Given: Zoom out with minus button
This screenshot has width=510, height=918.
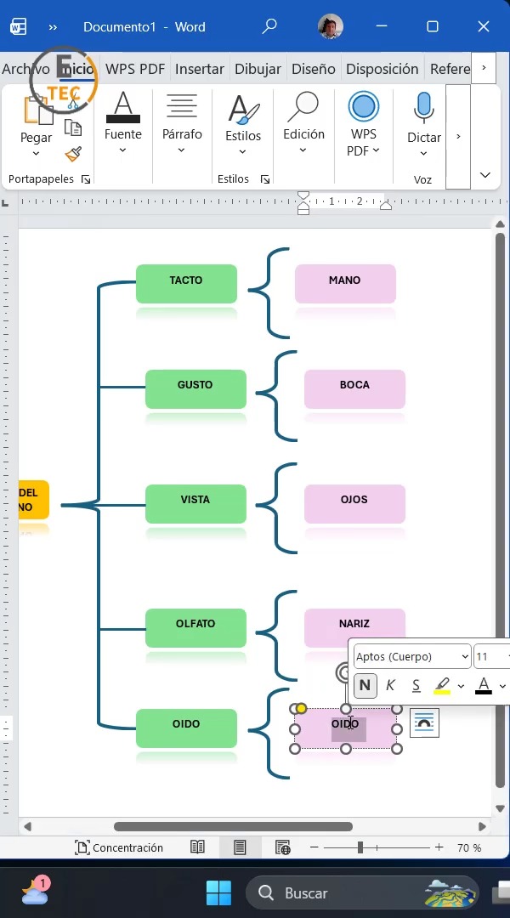Looking at the screenshot, I should point(314,847).
